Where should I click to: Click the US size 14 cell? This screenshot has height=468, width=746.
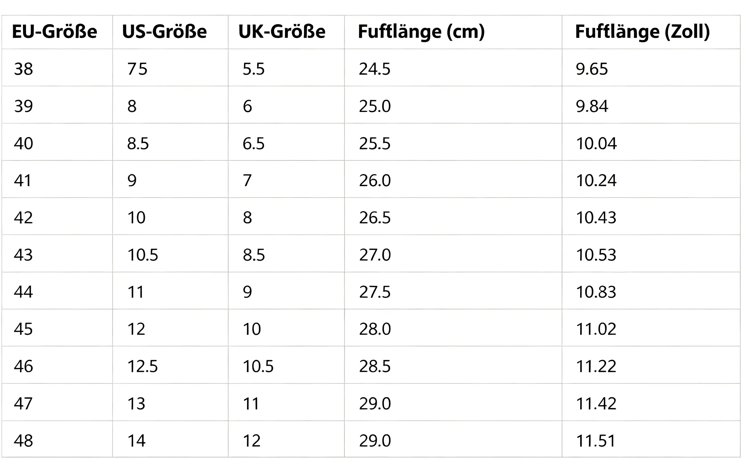pos(171,439)
